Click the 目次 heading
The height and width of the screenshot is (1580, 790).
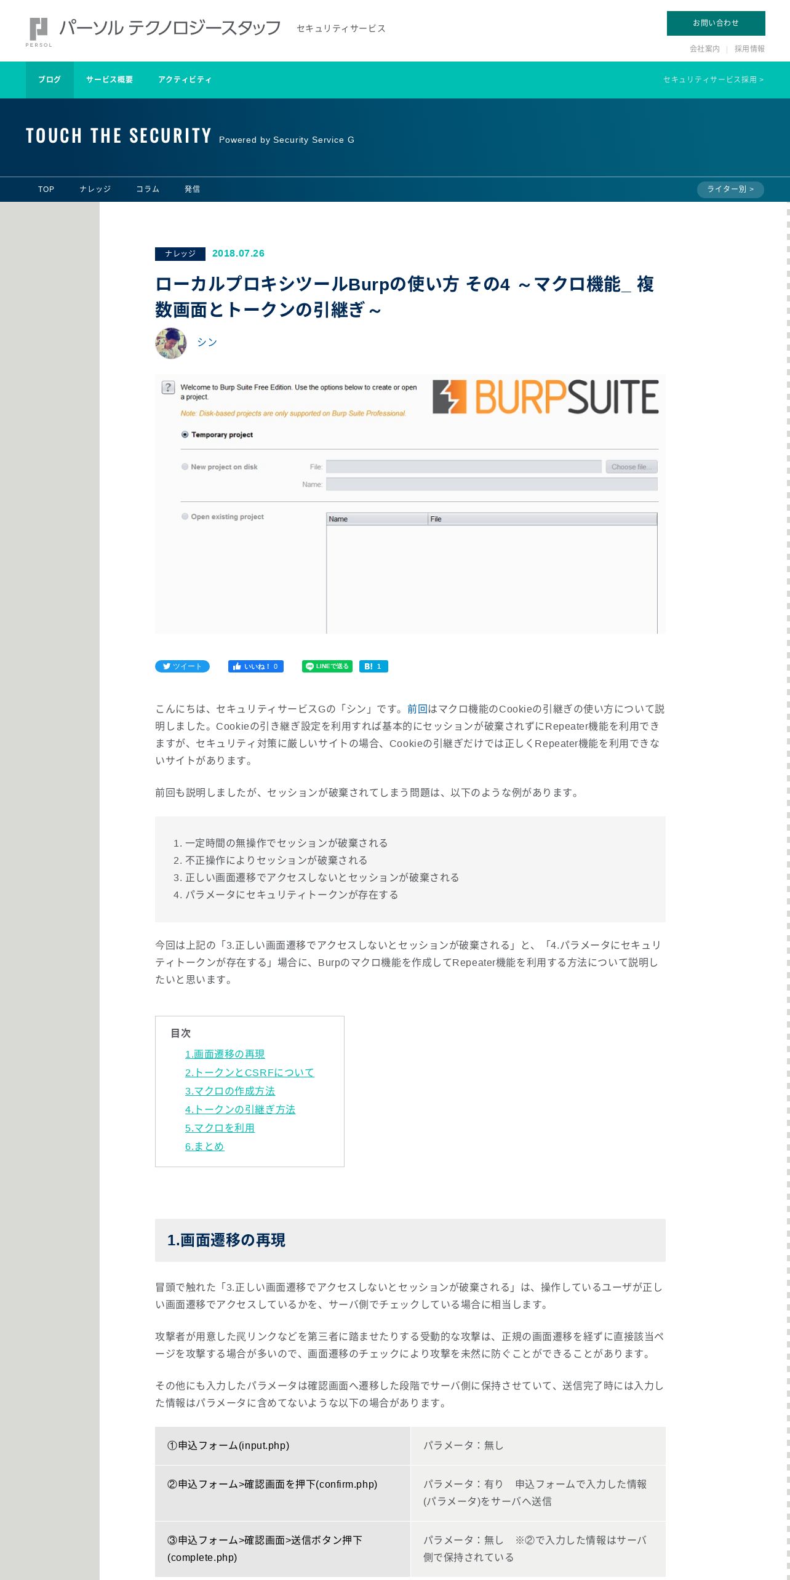[180, 1033]
